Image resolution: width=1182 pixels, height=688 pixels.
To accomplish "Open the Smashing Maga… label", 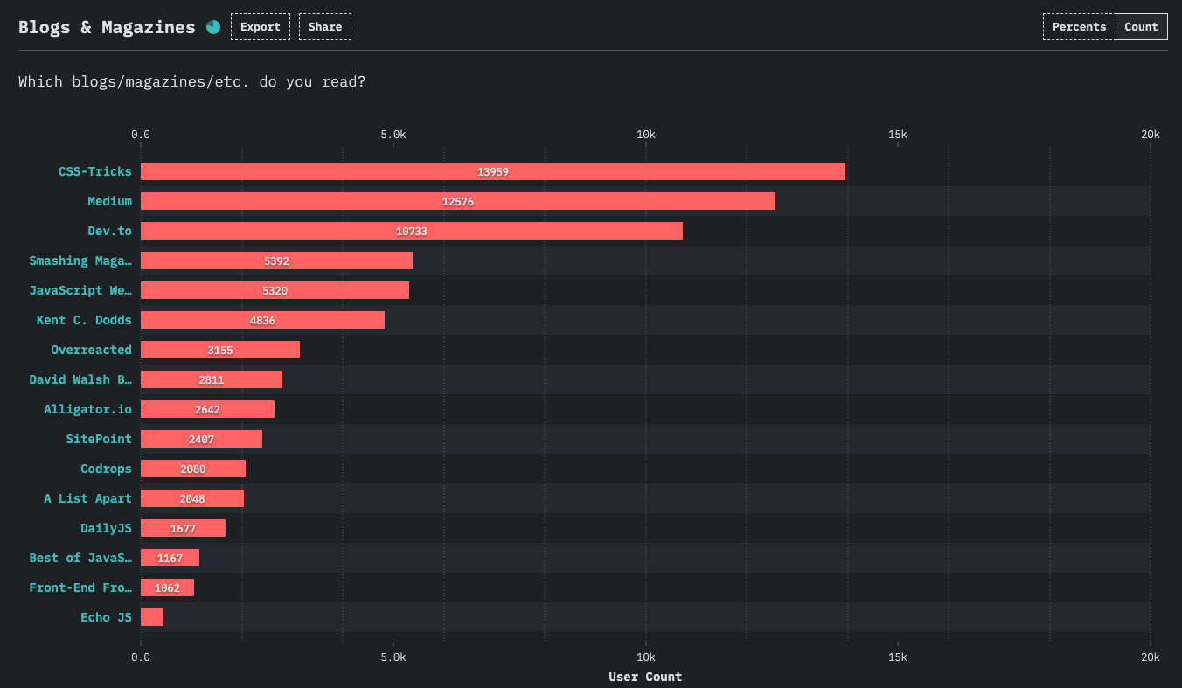I will point(80,261).
